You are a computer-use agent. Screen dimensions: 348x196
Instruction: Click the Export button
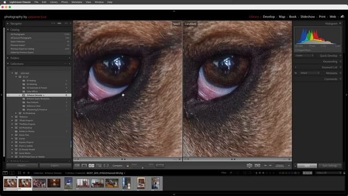click(x=54, y=166)
